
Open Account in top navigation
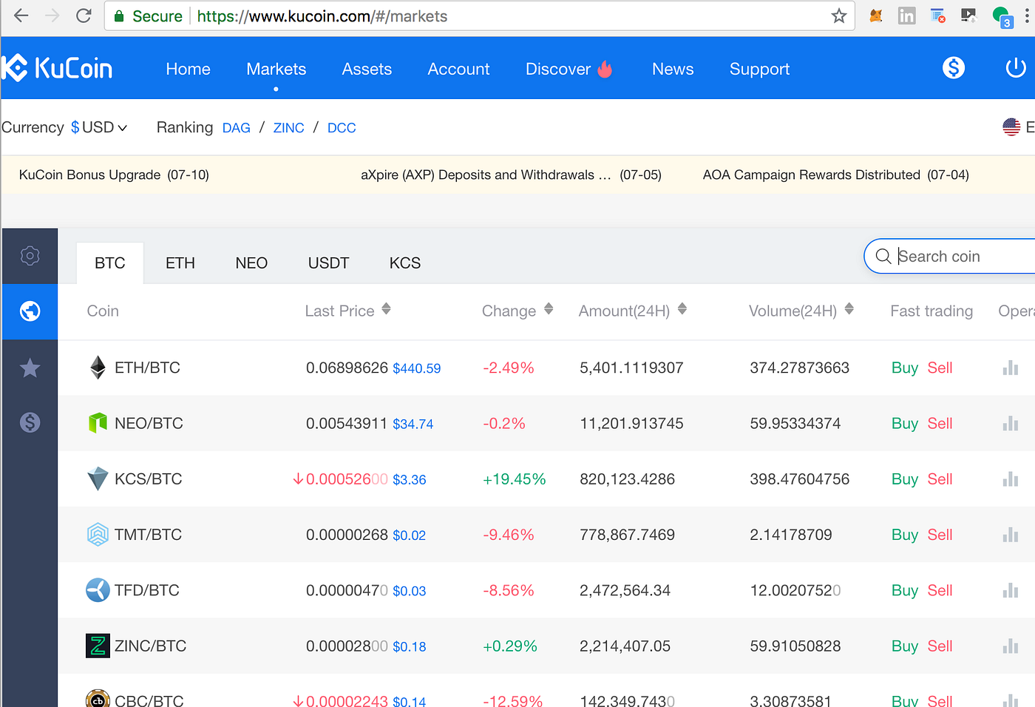pos(458,69)
